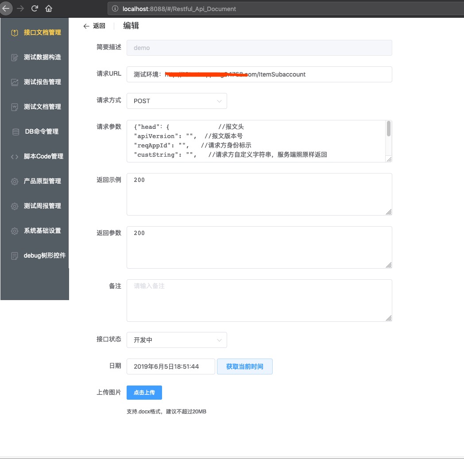Go to browser home icon
The width and height of the screenshot is (464, 459).
[49, 8]
